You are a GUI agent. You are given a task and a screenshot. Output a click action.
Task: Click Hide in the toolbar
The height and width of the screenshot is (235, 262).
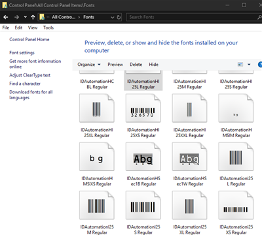tap(154, 65)
